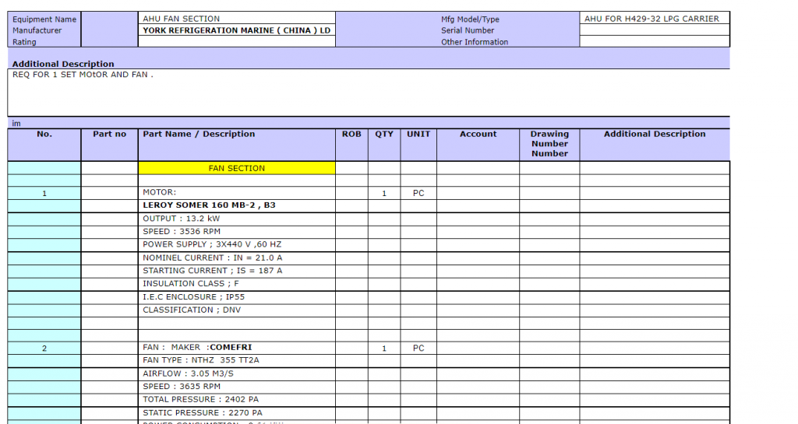
Task: Click the text area reading REQ FOR 1 SET MOtOR AND FAN
Action: coord(369,92)
